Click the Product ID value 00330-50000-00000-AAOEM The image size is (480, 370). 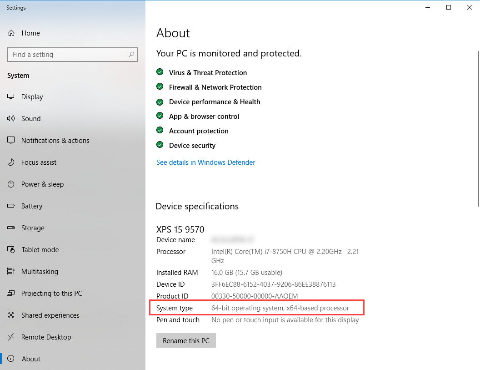(255, 296)
